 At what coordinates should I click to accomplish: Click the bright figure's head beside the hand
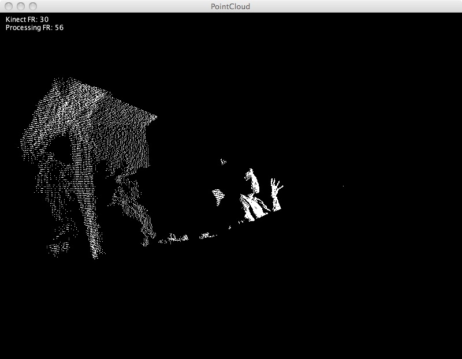[x=251, y=175]
